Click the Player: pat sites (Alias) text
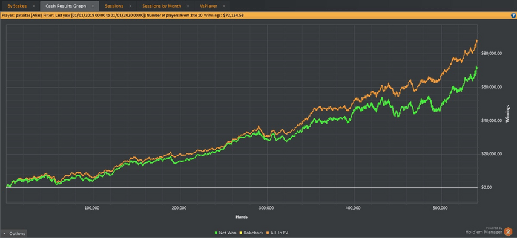The width and height of the screenshot is (517, 238). coord(22,15)
